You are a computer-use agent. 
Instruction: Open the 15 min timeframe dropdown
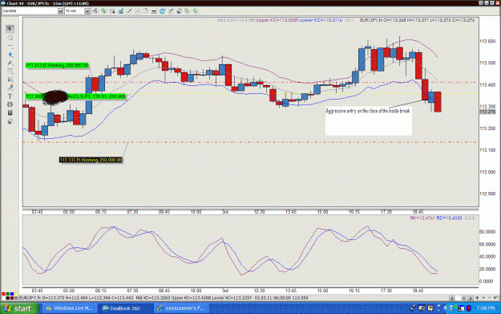tap(87, 11)
